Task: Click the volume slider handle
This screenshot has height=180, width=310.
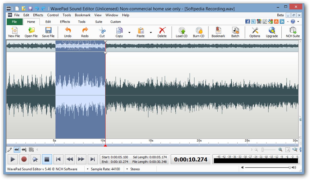Action: click(290, 167)
